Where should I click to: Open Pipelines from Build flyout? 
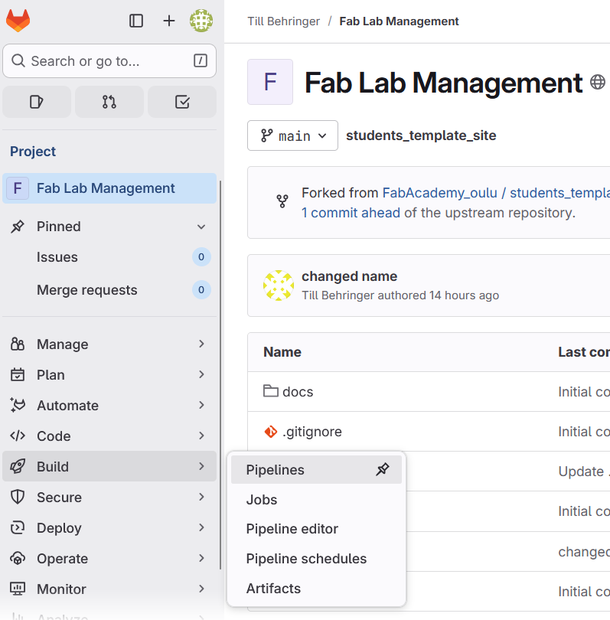click(316, 470)
